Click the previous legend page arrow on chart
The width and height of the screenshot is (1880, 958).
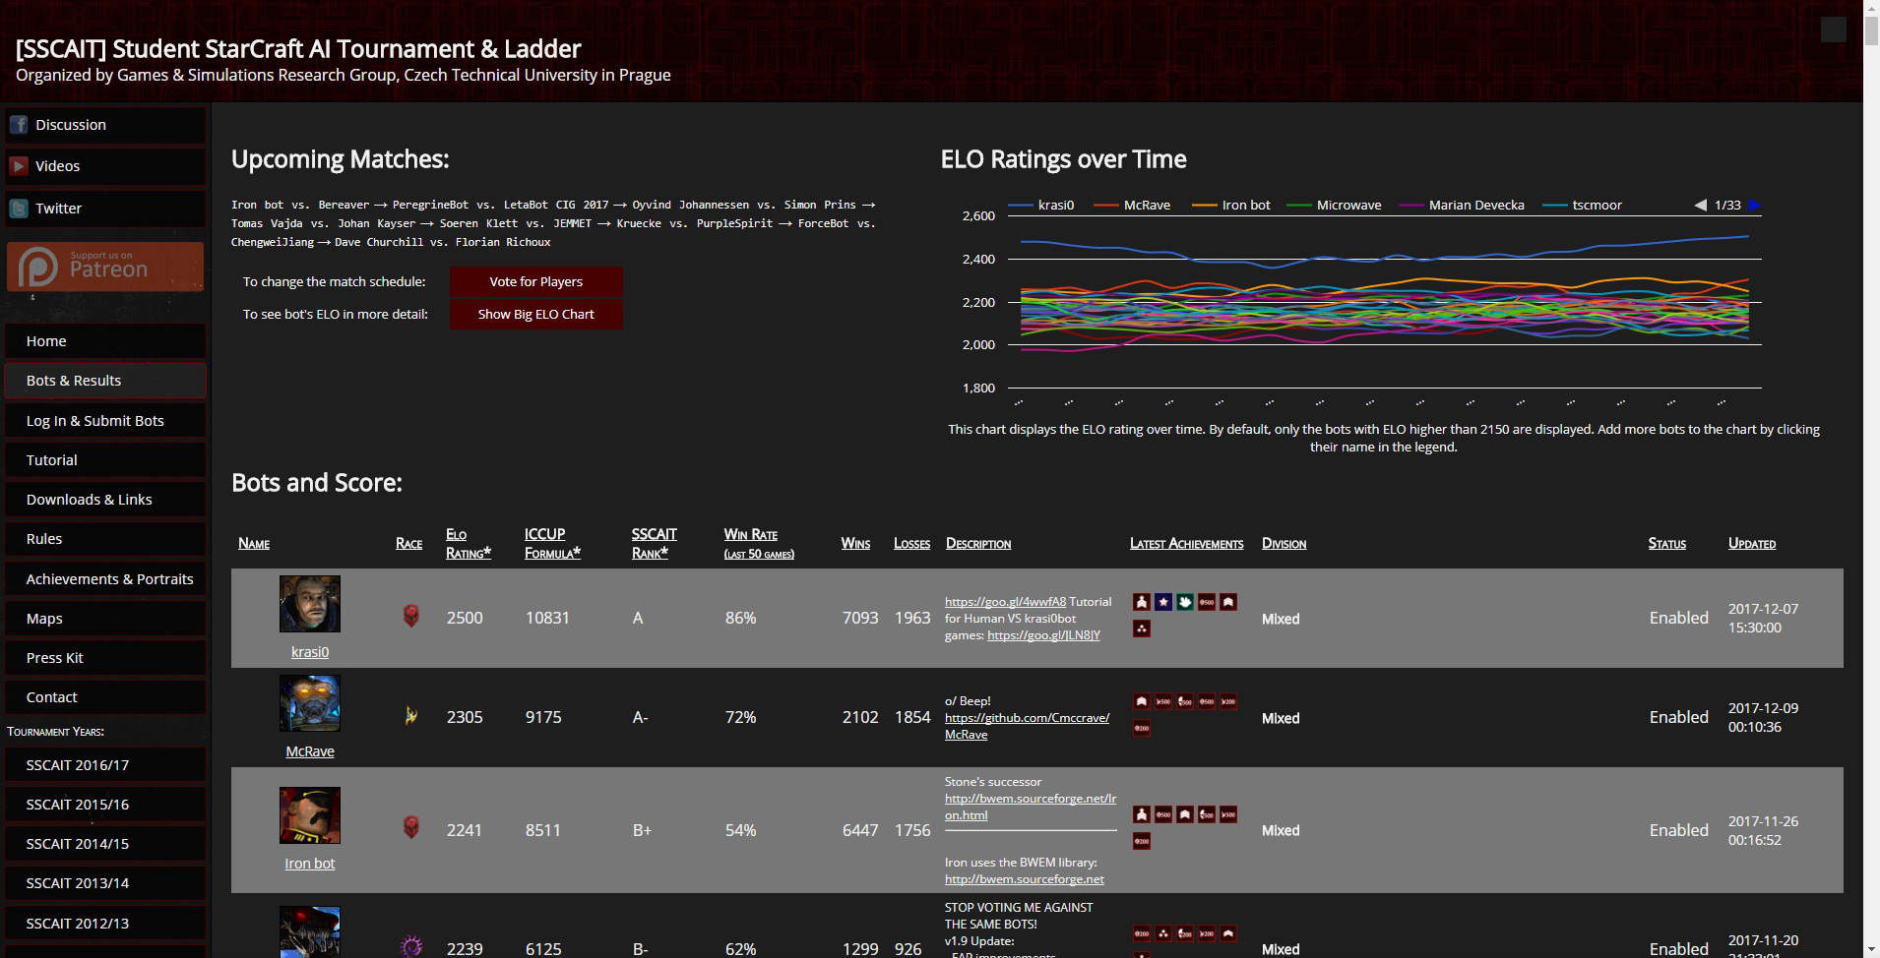click(x=1700, y=206)
